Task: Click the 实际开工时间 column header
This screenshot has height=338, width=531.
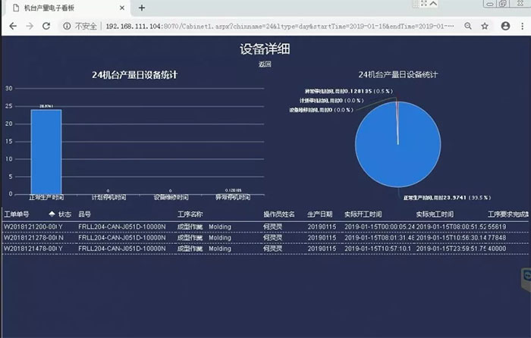Action: [363, 214]
